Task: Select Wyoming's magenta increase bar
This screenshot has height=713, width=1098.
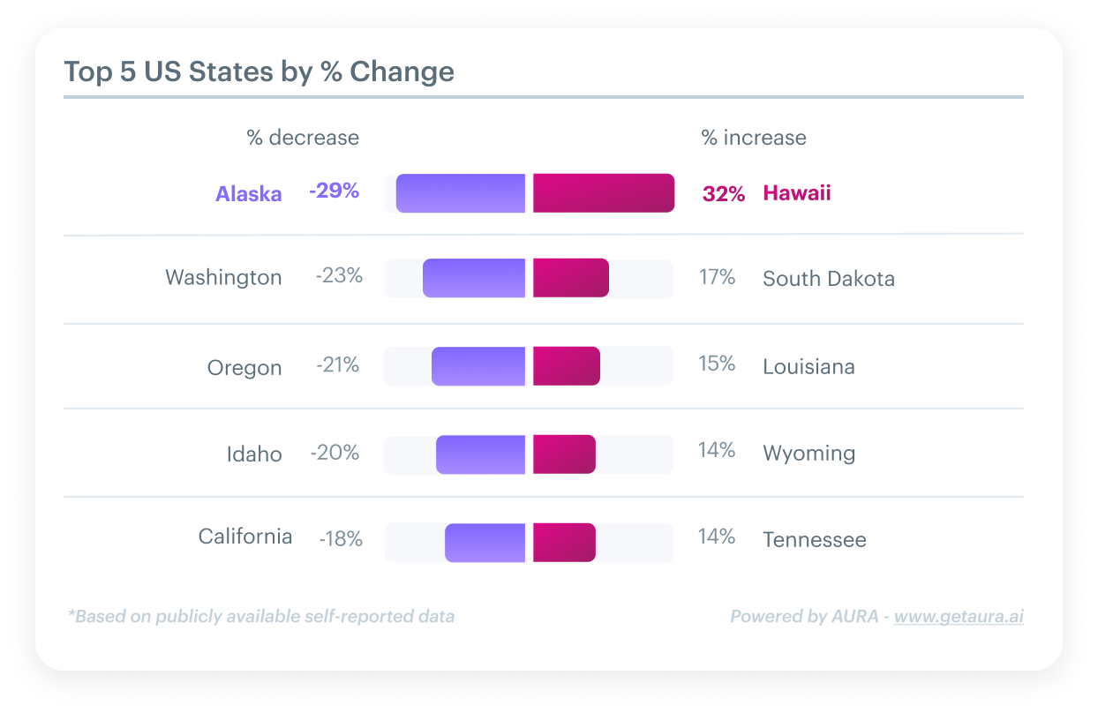Action: click(x=564, y=454)
